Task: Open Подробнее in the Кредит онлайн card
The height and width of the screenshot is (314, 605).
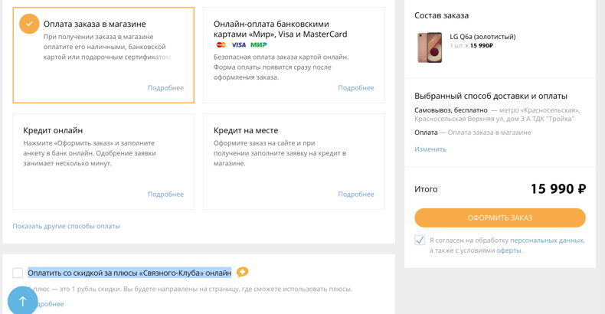Action: pos(165,195)
